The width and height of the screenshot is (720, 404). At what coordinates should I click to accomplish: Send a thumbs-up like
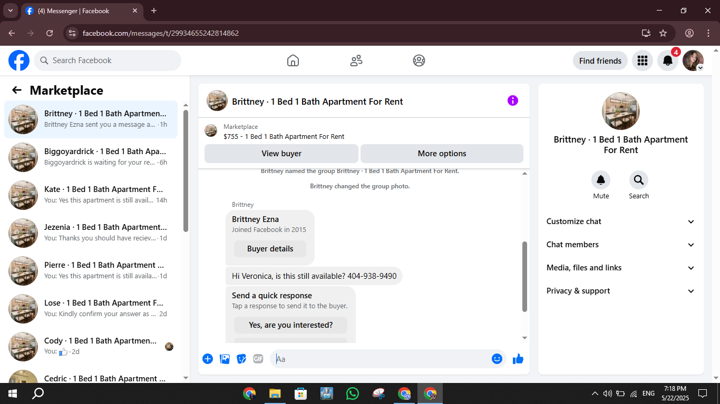pyautogui.click(x=518, y=359)
